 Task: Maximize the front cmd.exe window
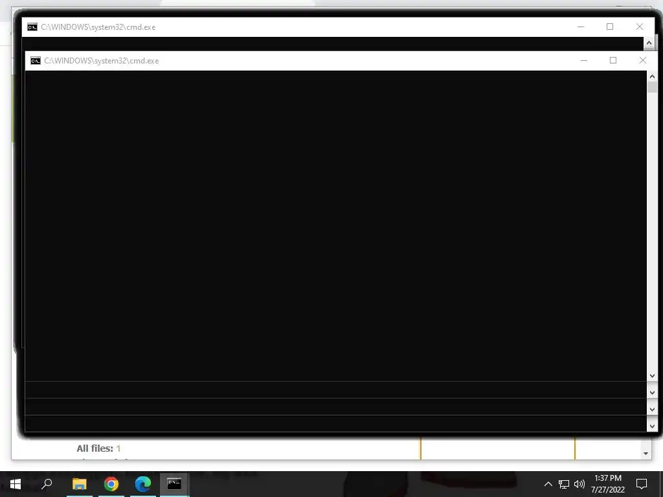click(613, 60)
